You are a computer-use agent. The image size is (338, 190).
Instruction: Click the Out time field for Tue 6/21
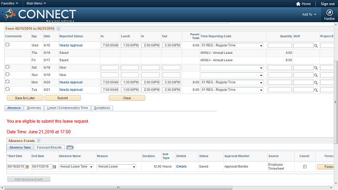[x=171, y=90]
